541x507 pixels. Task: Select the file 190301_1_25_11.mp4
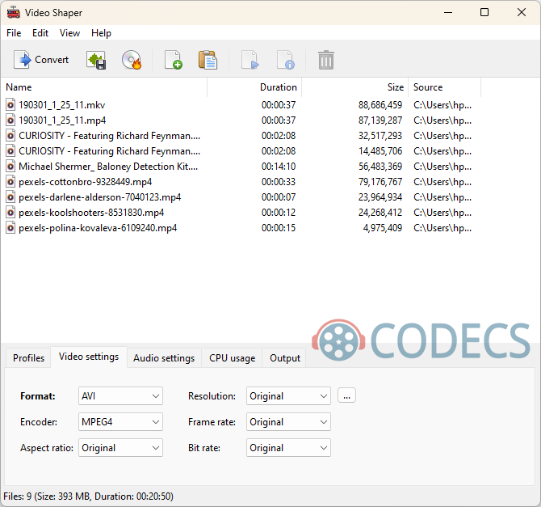62,120
